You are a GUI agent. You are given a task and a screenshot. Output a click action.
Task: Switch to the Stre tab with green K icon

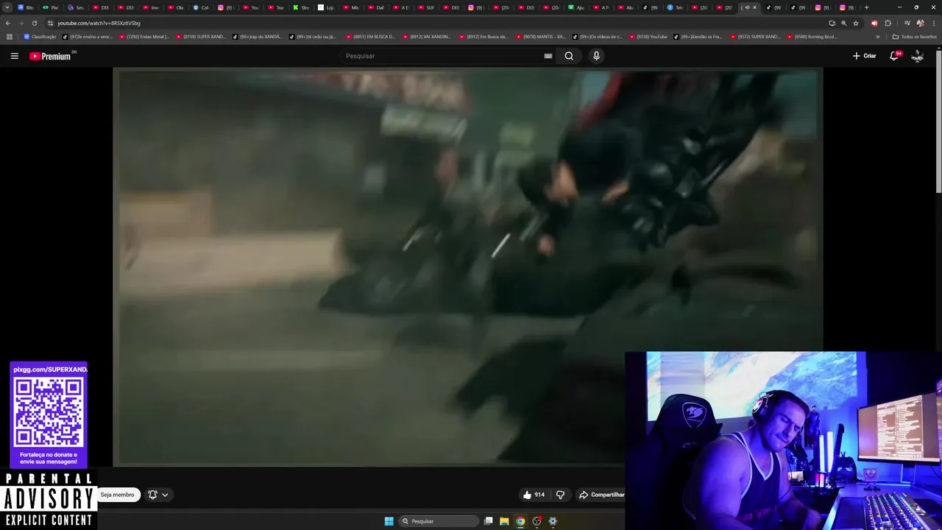click(x=301, y=7)
